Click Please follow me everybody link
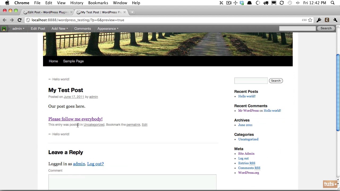Screen dimensions: 340x191 point(75,119)
